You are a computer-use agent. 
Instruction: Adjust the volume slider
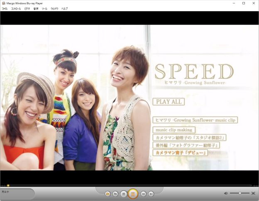239,193
